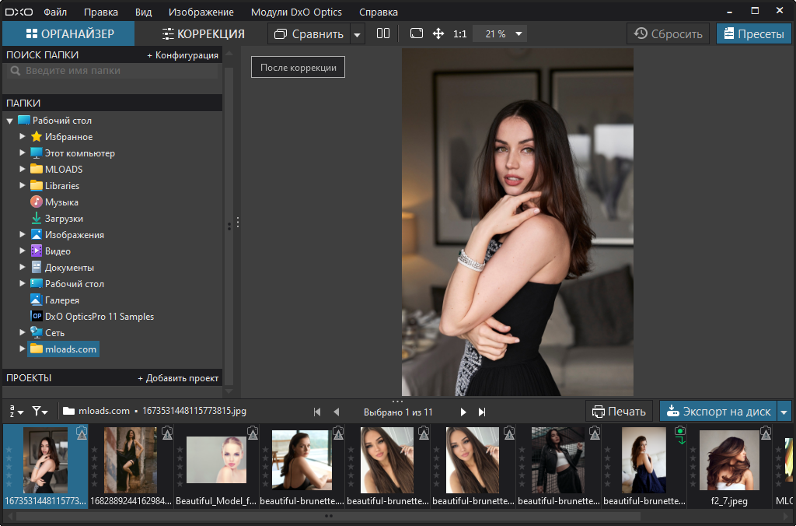Click the horizontal filmstrip scrollbar

328,517
